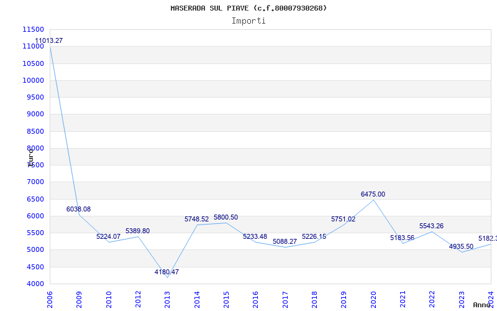Click the 5748.52 data label
The height and width of the screenshot is (311, 497).
196,219
